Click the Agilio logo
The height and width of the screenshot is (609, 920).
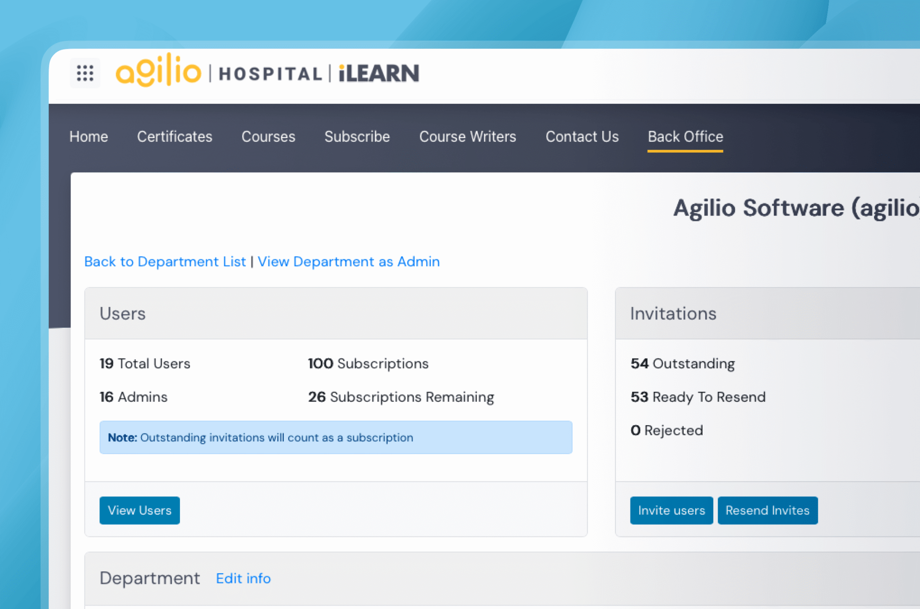coord(159,70)
